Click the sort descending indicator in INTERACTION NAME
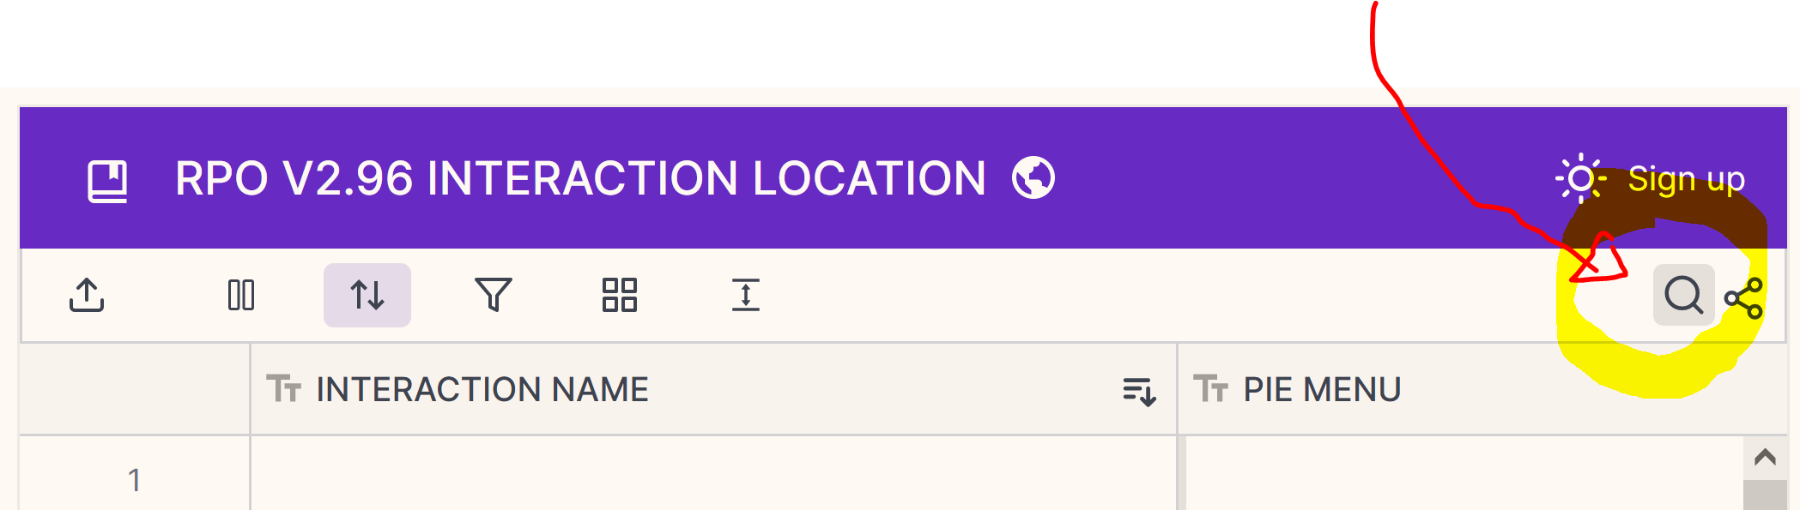Screen dimensions: 1800x510 pos(1139,391)
